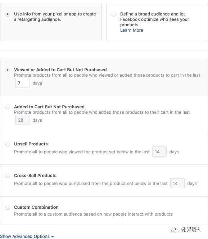
Task: Click the Show Advanced Options dropdown arrow
Action: [53, 237]
